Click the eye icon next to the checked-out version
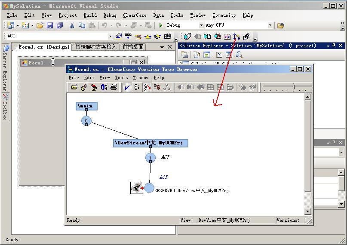The image size is (347, 245). pyautogui.click(x=137, y=188)
